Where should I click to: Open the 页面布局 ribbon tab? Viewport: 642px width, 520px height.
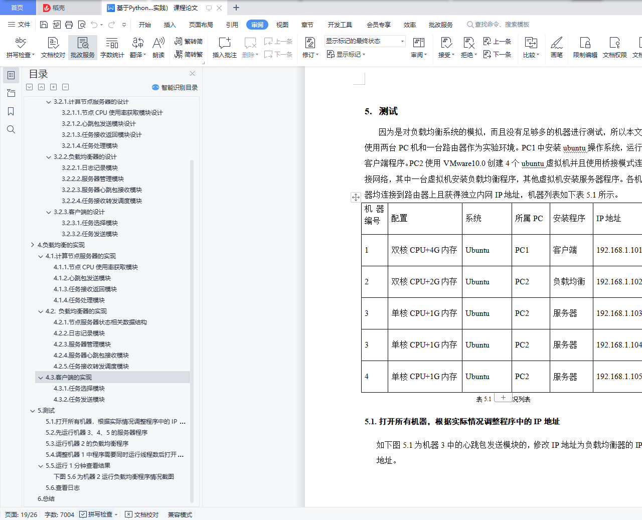(x=201, y=25)
